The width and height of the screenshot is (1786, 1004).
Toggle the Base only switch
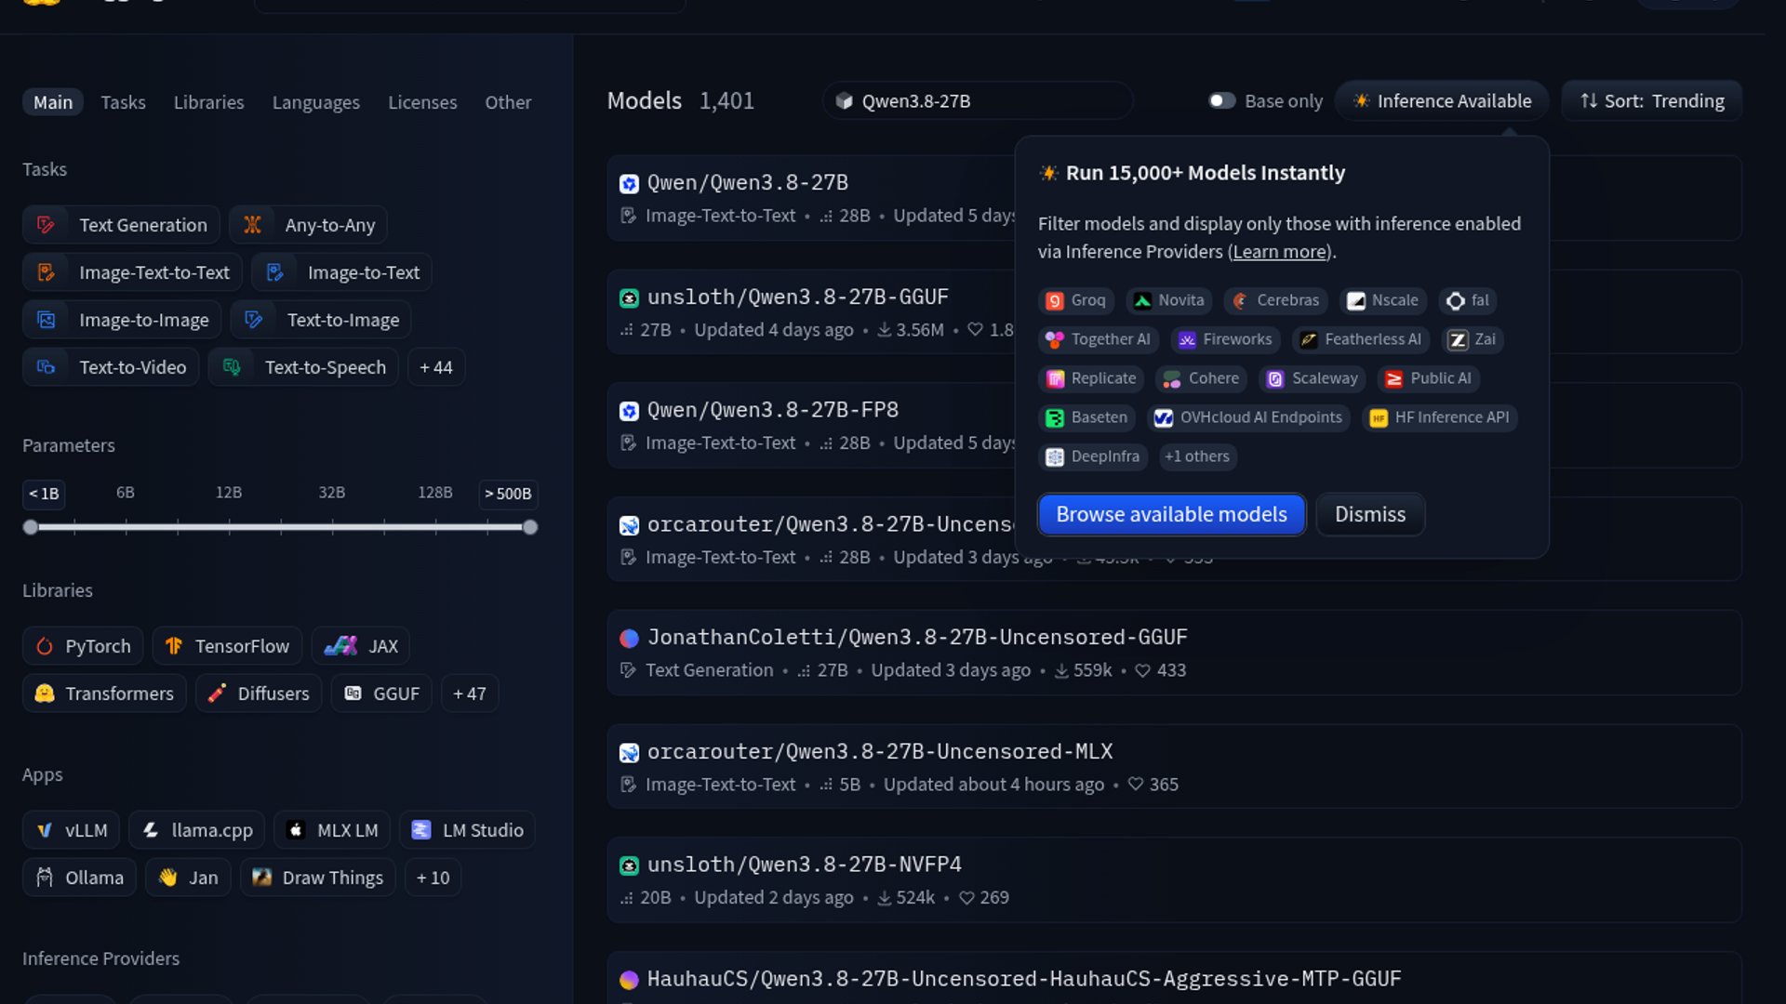[x=1221, y=100]
